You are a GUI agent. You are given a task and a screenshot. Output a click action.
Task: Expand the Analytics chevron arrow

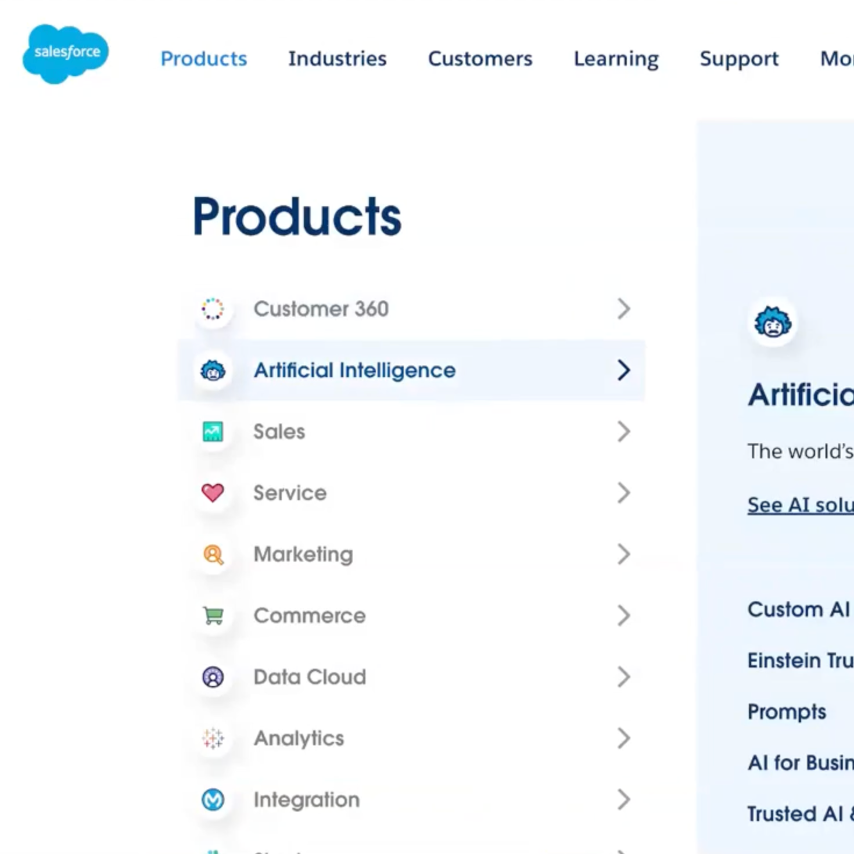coord(623,738)
